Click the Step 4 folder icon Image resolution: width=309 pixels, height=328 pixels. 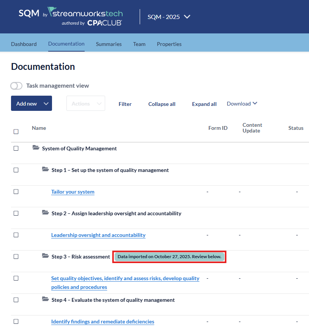[46, 300]
